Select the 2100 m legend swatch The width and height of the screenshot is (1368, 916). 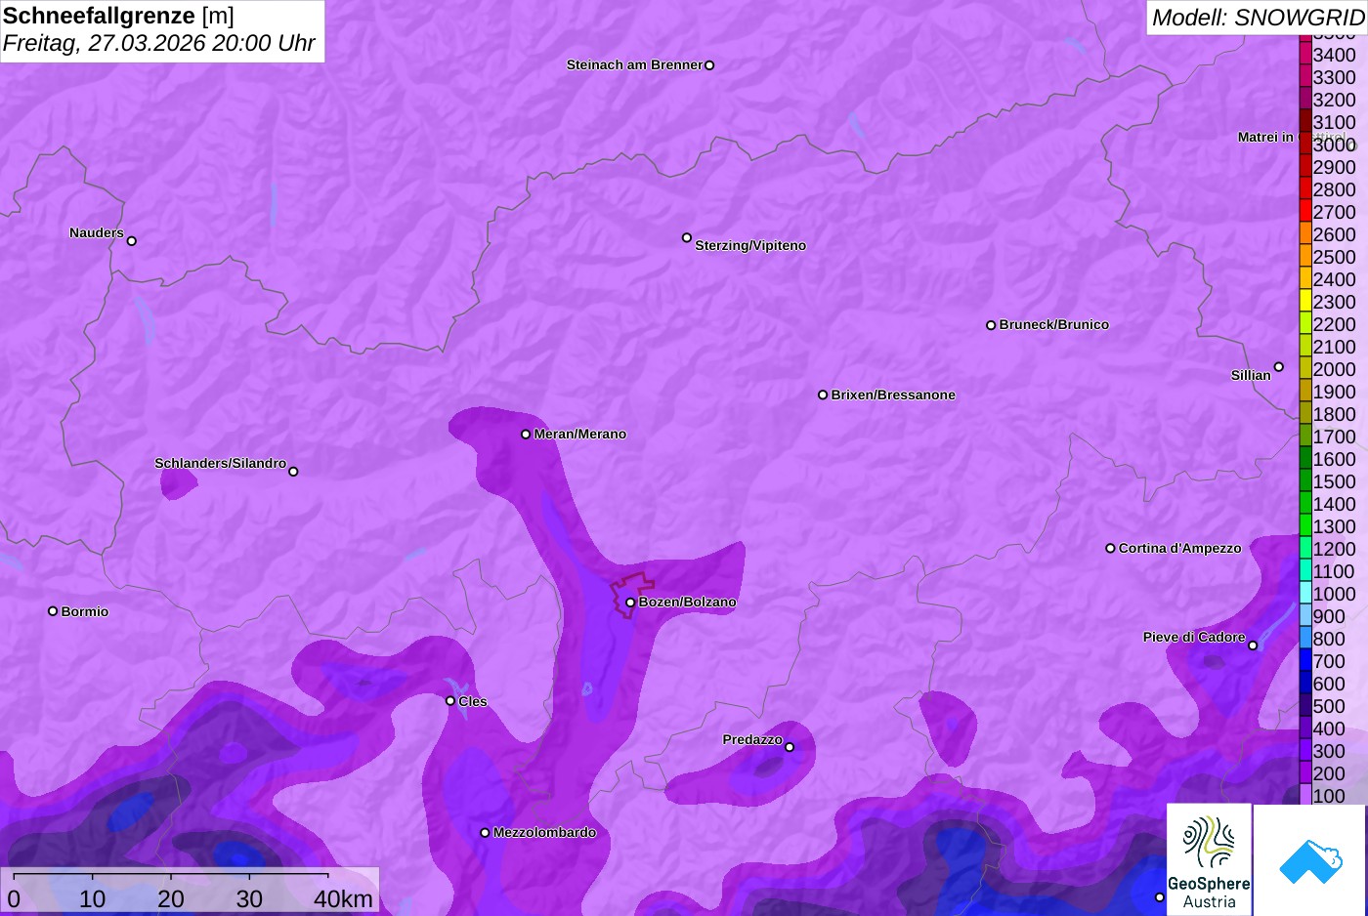[x=1305, y=346]
